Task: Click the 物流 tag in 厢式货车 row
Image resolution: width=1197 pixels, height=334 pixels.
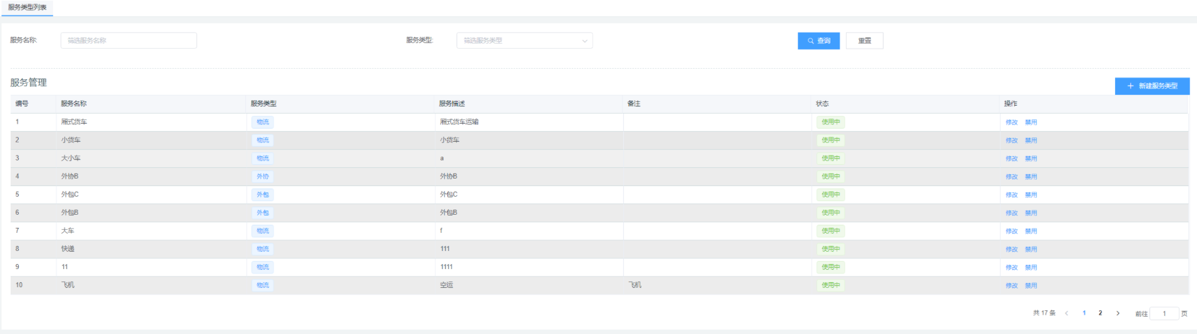Action: click(x=263, y=122)
